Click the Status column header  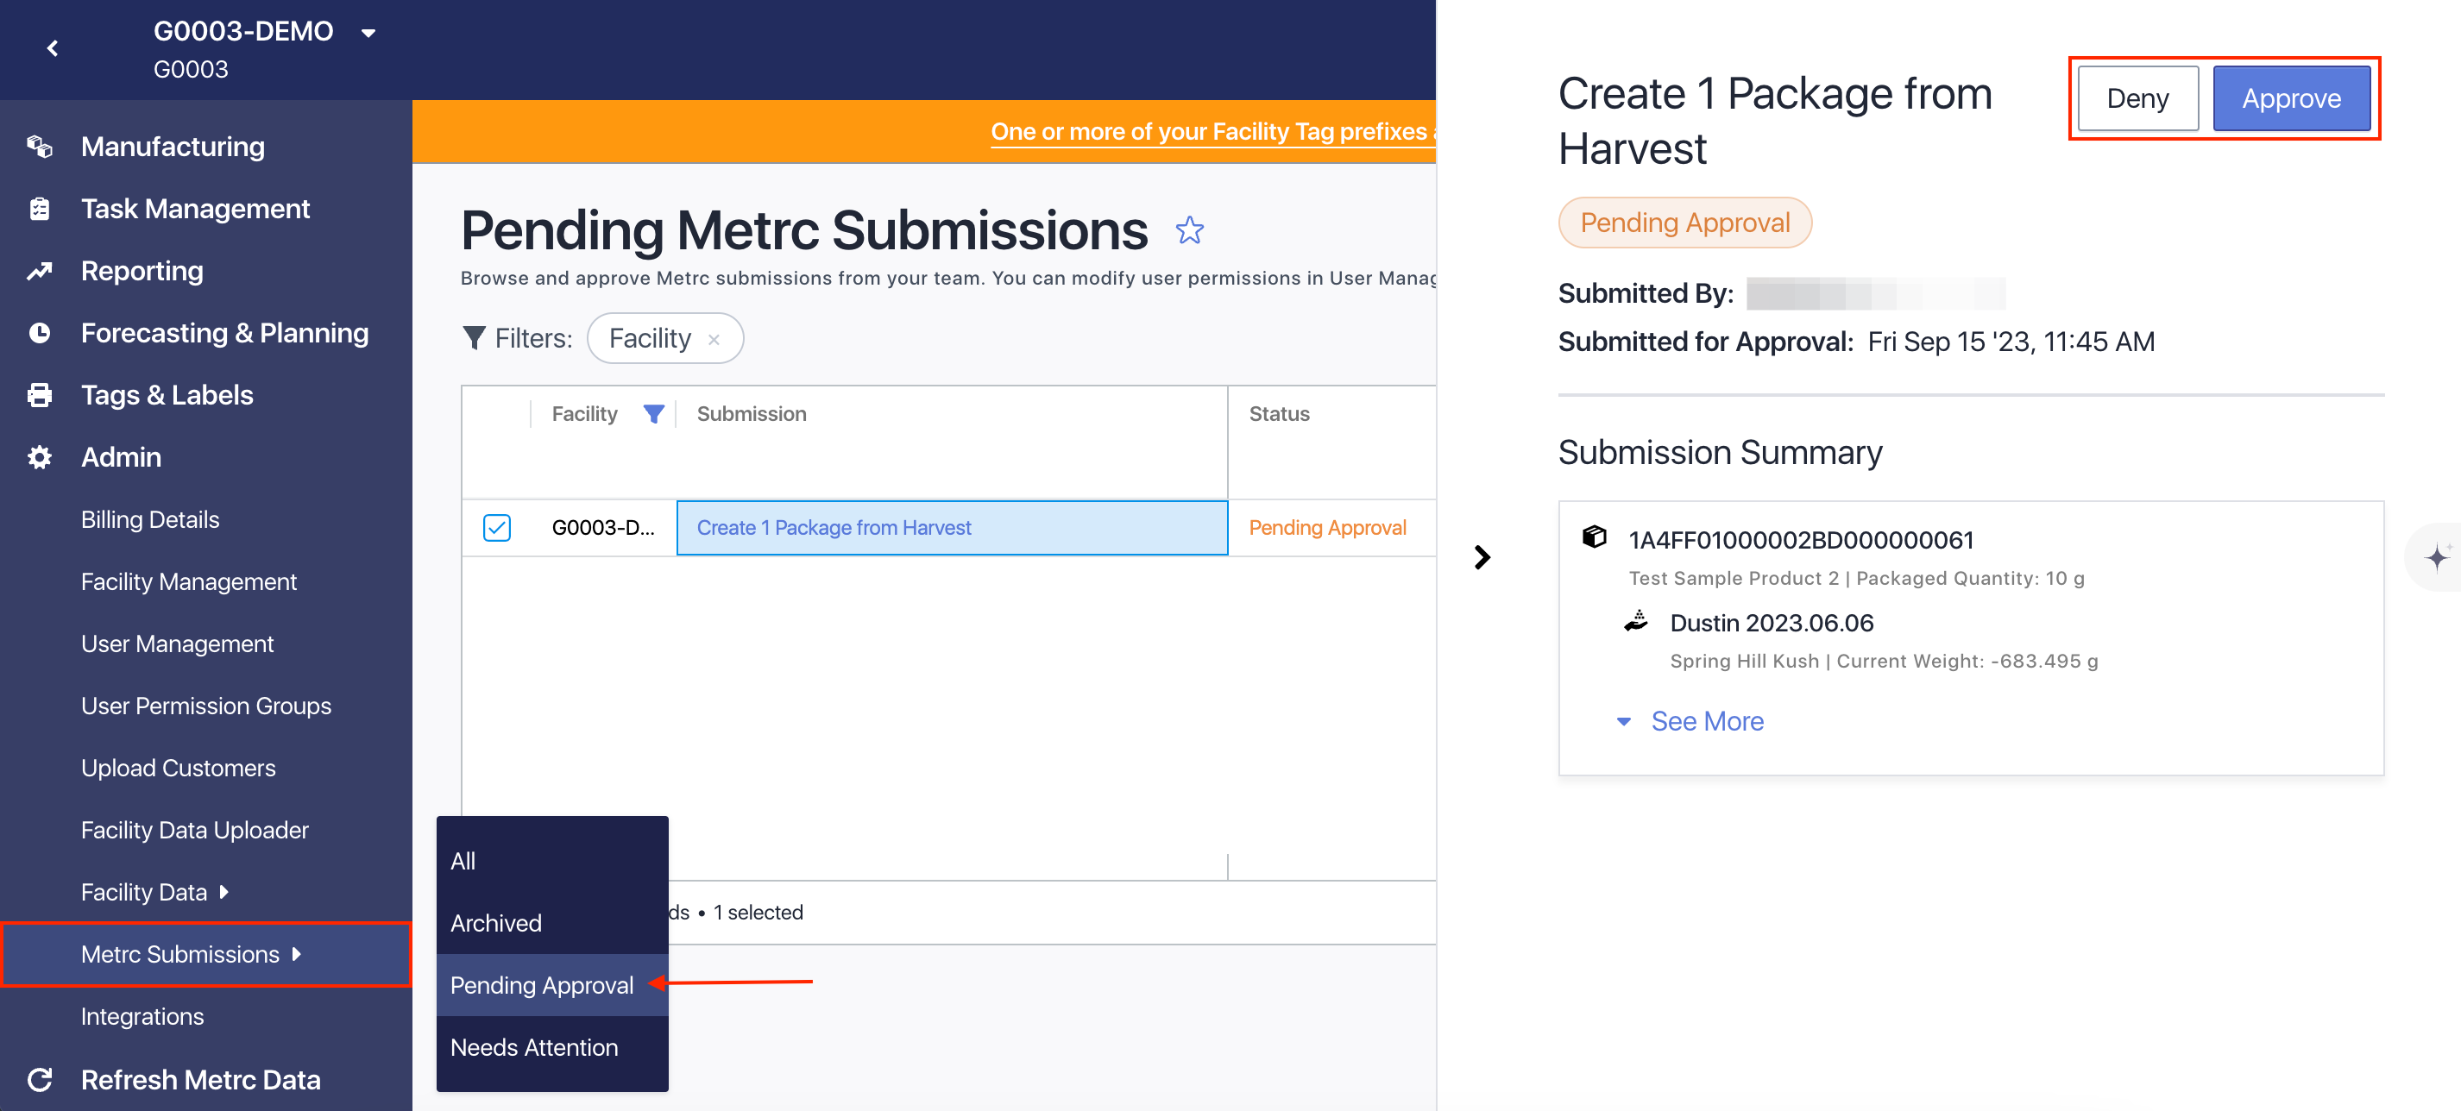(1279, 414)
